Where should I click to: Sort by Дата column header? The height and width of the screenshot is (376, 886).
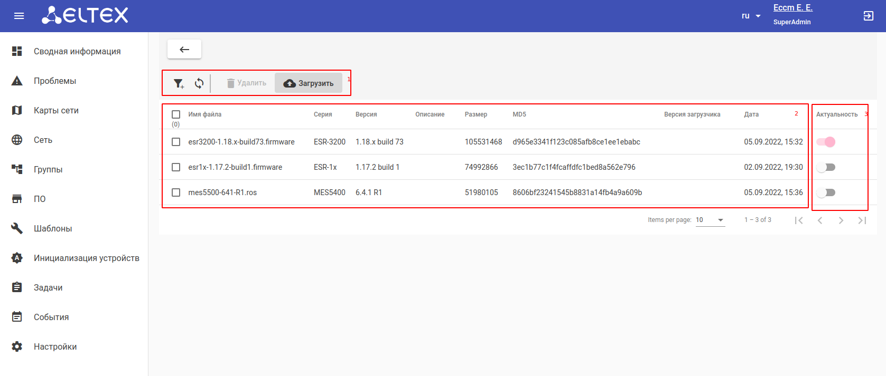click(751, 114)
